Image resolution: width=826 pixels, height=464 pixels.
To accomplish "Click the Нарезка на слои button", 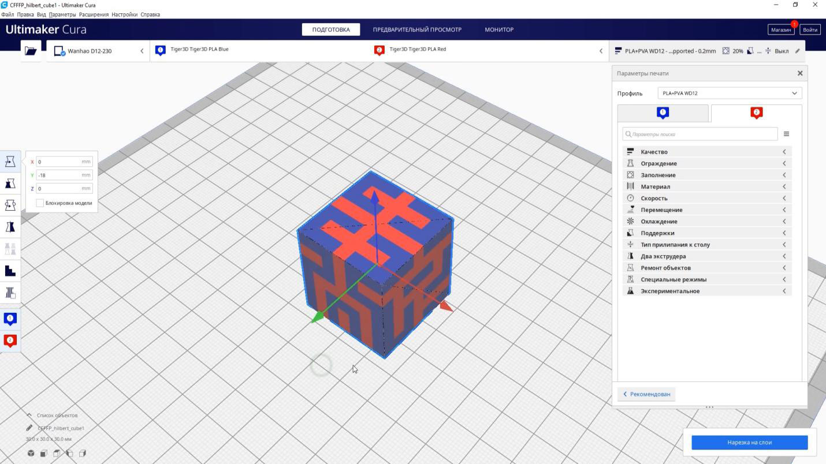I will pyautogui.click(x=749, y=443).
